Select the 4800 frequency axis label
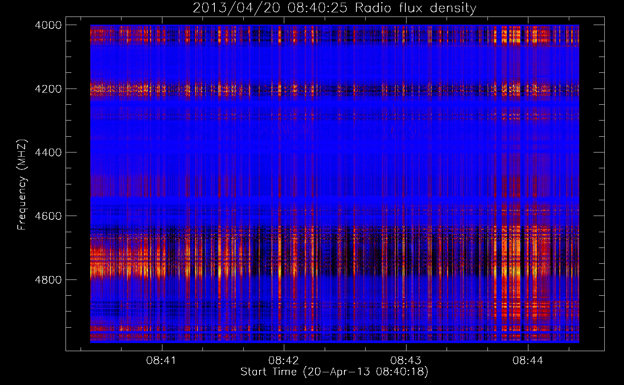This screenshot has height=385, width=624. (x=48, y=280)
